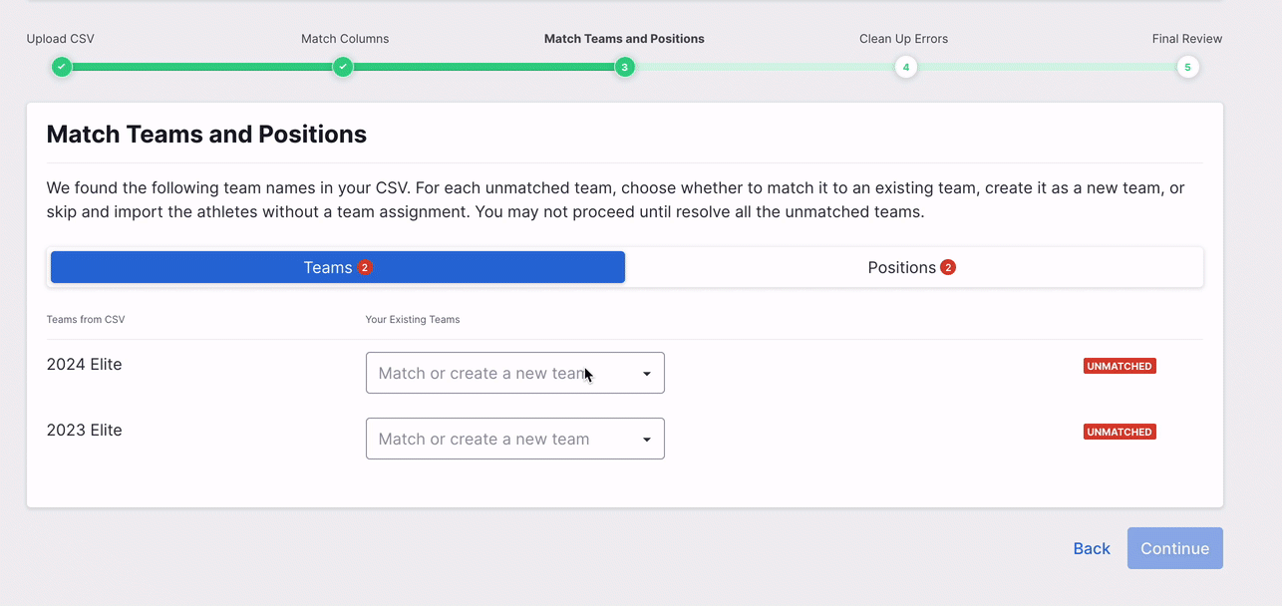Image resolution: width=1282 pixels, height=606 pixels.
Task: Click the Final Review step label
Action: (x=1186, y=39)
